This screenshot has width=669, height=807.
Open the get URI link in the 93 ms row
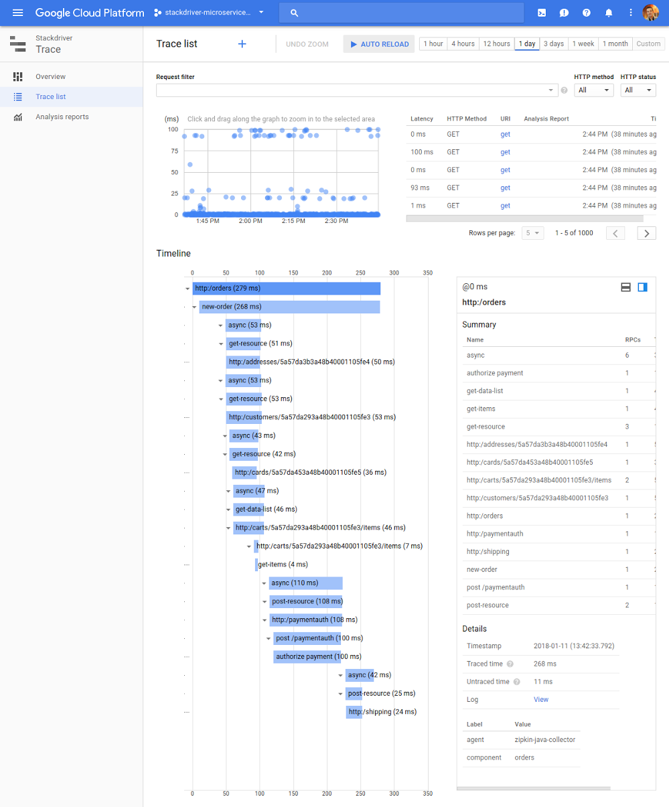point(506,188)
